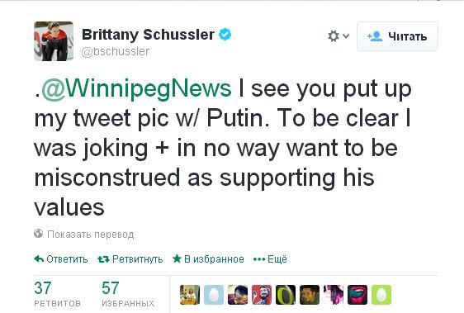Click the blue verified badge icon

pos(225,35)
